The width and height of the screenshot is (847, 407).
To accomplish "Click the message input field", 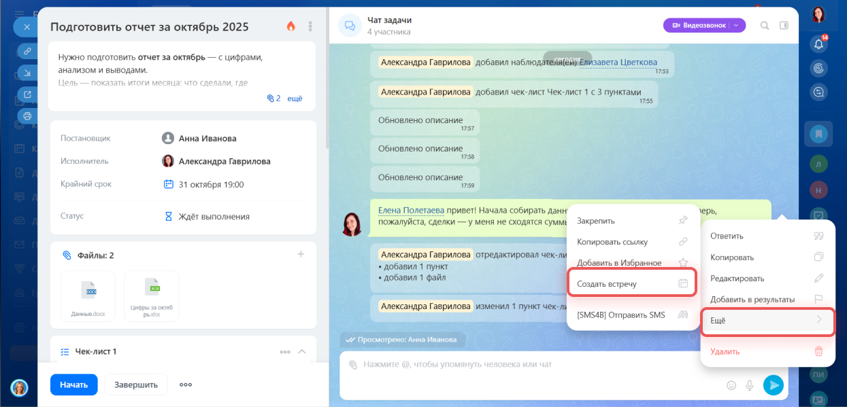I will 531,365.
